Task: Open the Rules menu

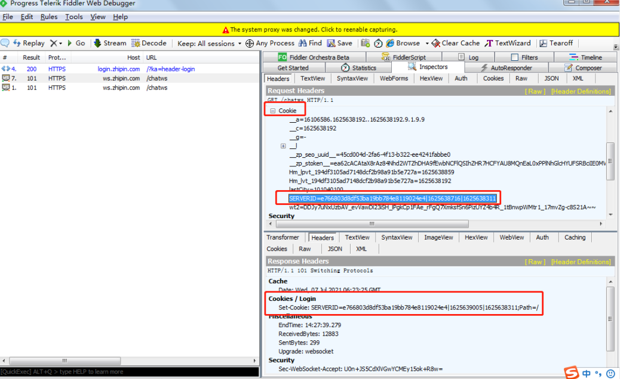Action: click(x=48, y=17)
